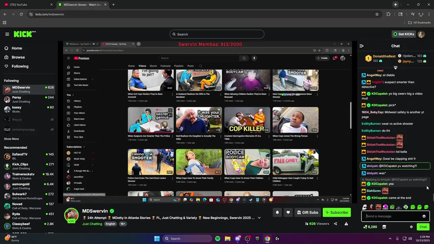Select the MDSwervin Stream browser tab
The height and width of the screenshot is (244, 434).
click(x=82, y=5)
